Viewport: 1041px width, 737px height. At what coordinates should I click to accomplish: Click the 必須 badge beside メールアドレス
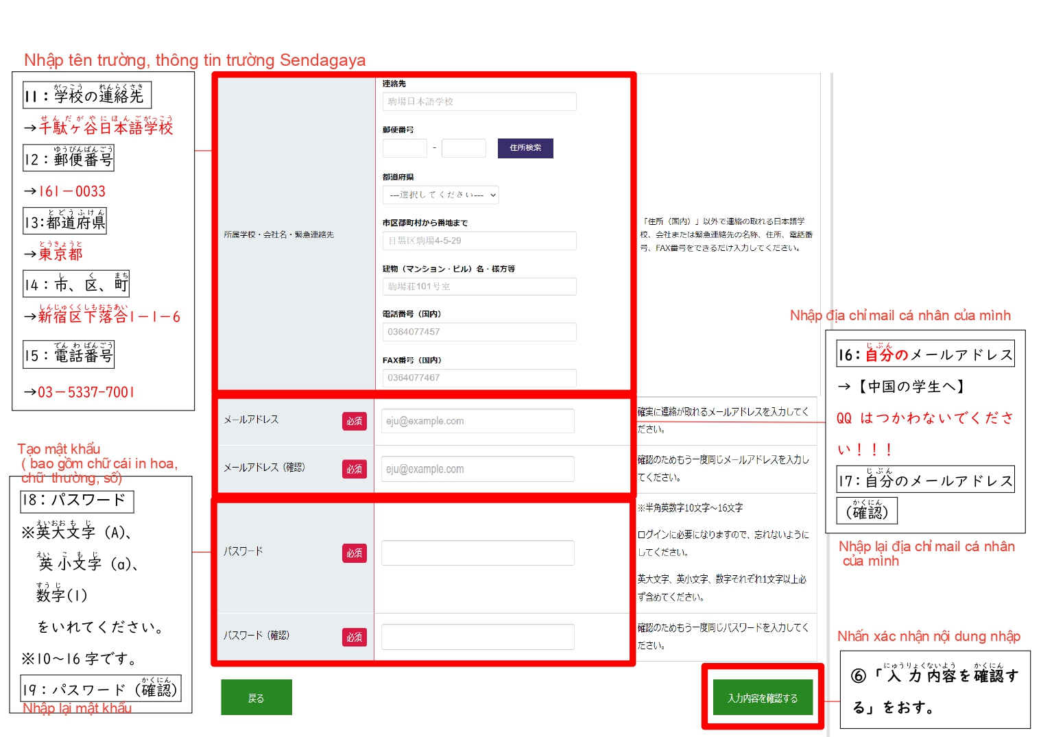(354, 421)
